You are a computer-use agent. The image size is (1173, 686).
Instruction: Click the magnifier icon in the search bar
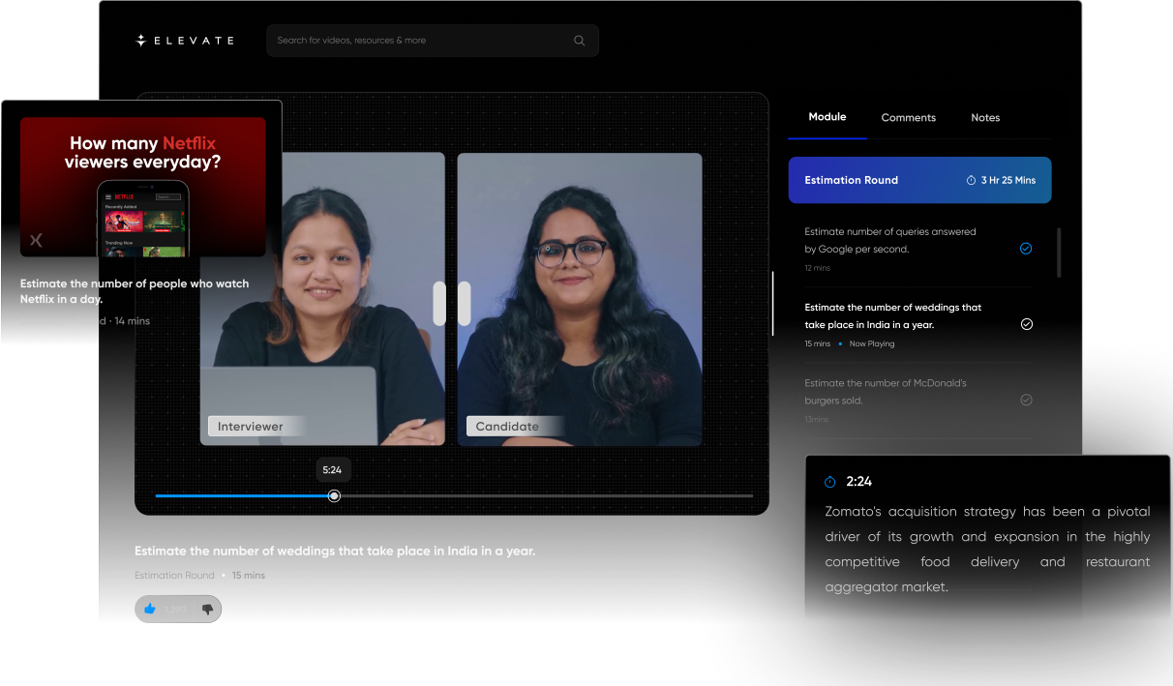(579, 41)
